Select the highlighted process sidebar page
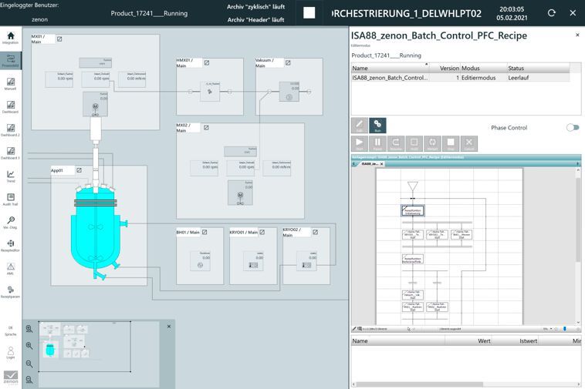The image size is (585, 389). coord(11,61)
